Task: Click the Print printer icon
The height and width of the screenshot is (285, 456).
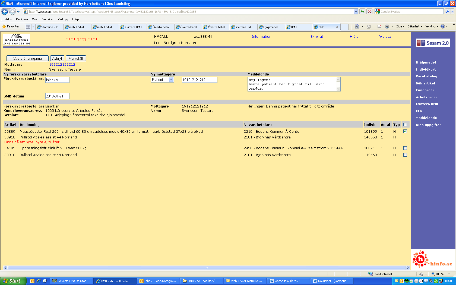Action: point(387,26)
